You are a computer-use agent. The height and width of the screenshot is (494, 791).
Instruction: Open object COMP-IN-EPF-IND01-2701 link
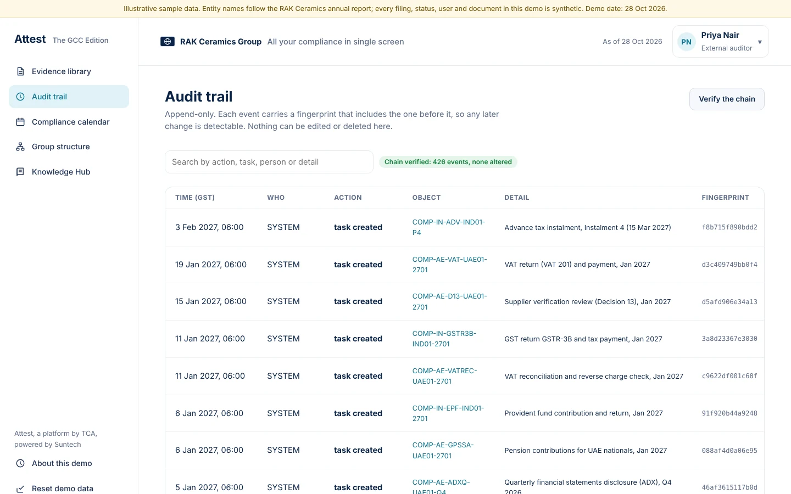448,413
